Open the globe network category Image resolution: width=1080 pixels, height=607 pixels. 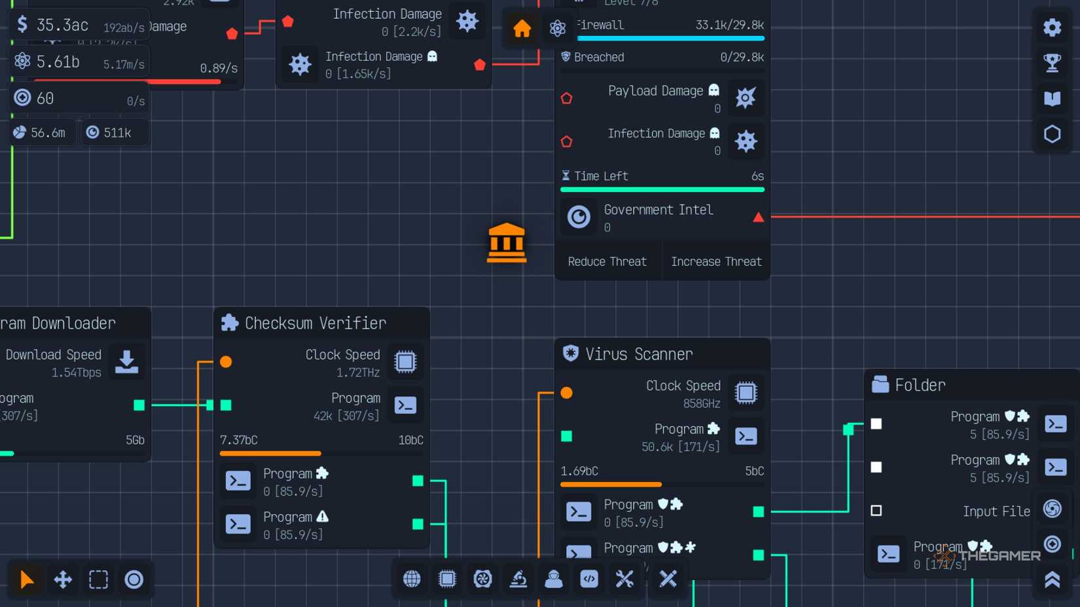(412, 579)
